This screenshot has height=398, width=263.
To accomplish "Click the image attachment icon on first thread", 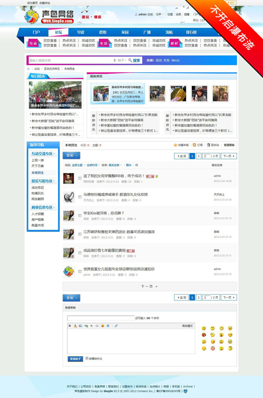I will coord(157,176).
